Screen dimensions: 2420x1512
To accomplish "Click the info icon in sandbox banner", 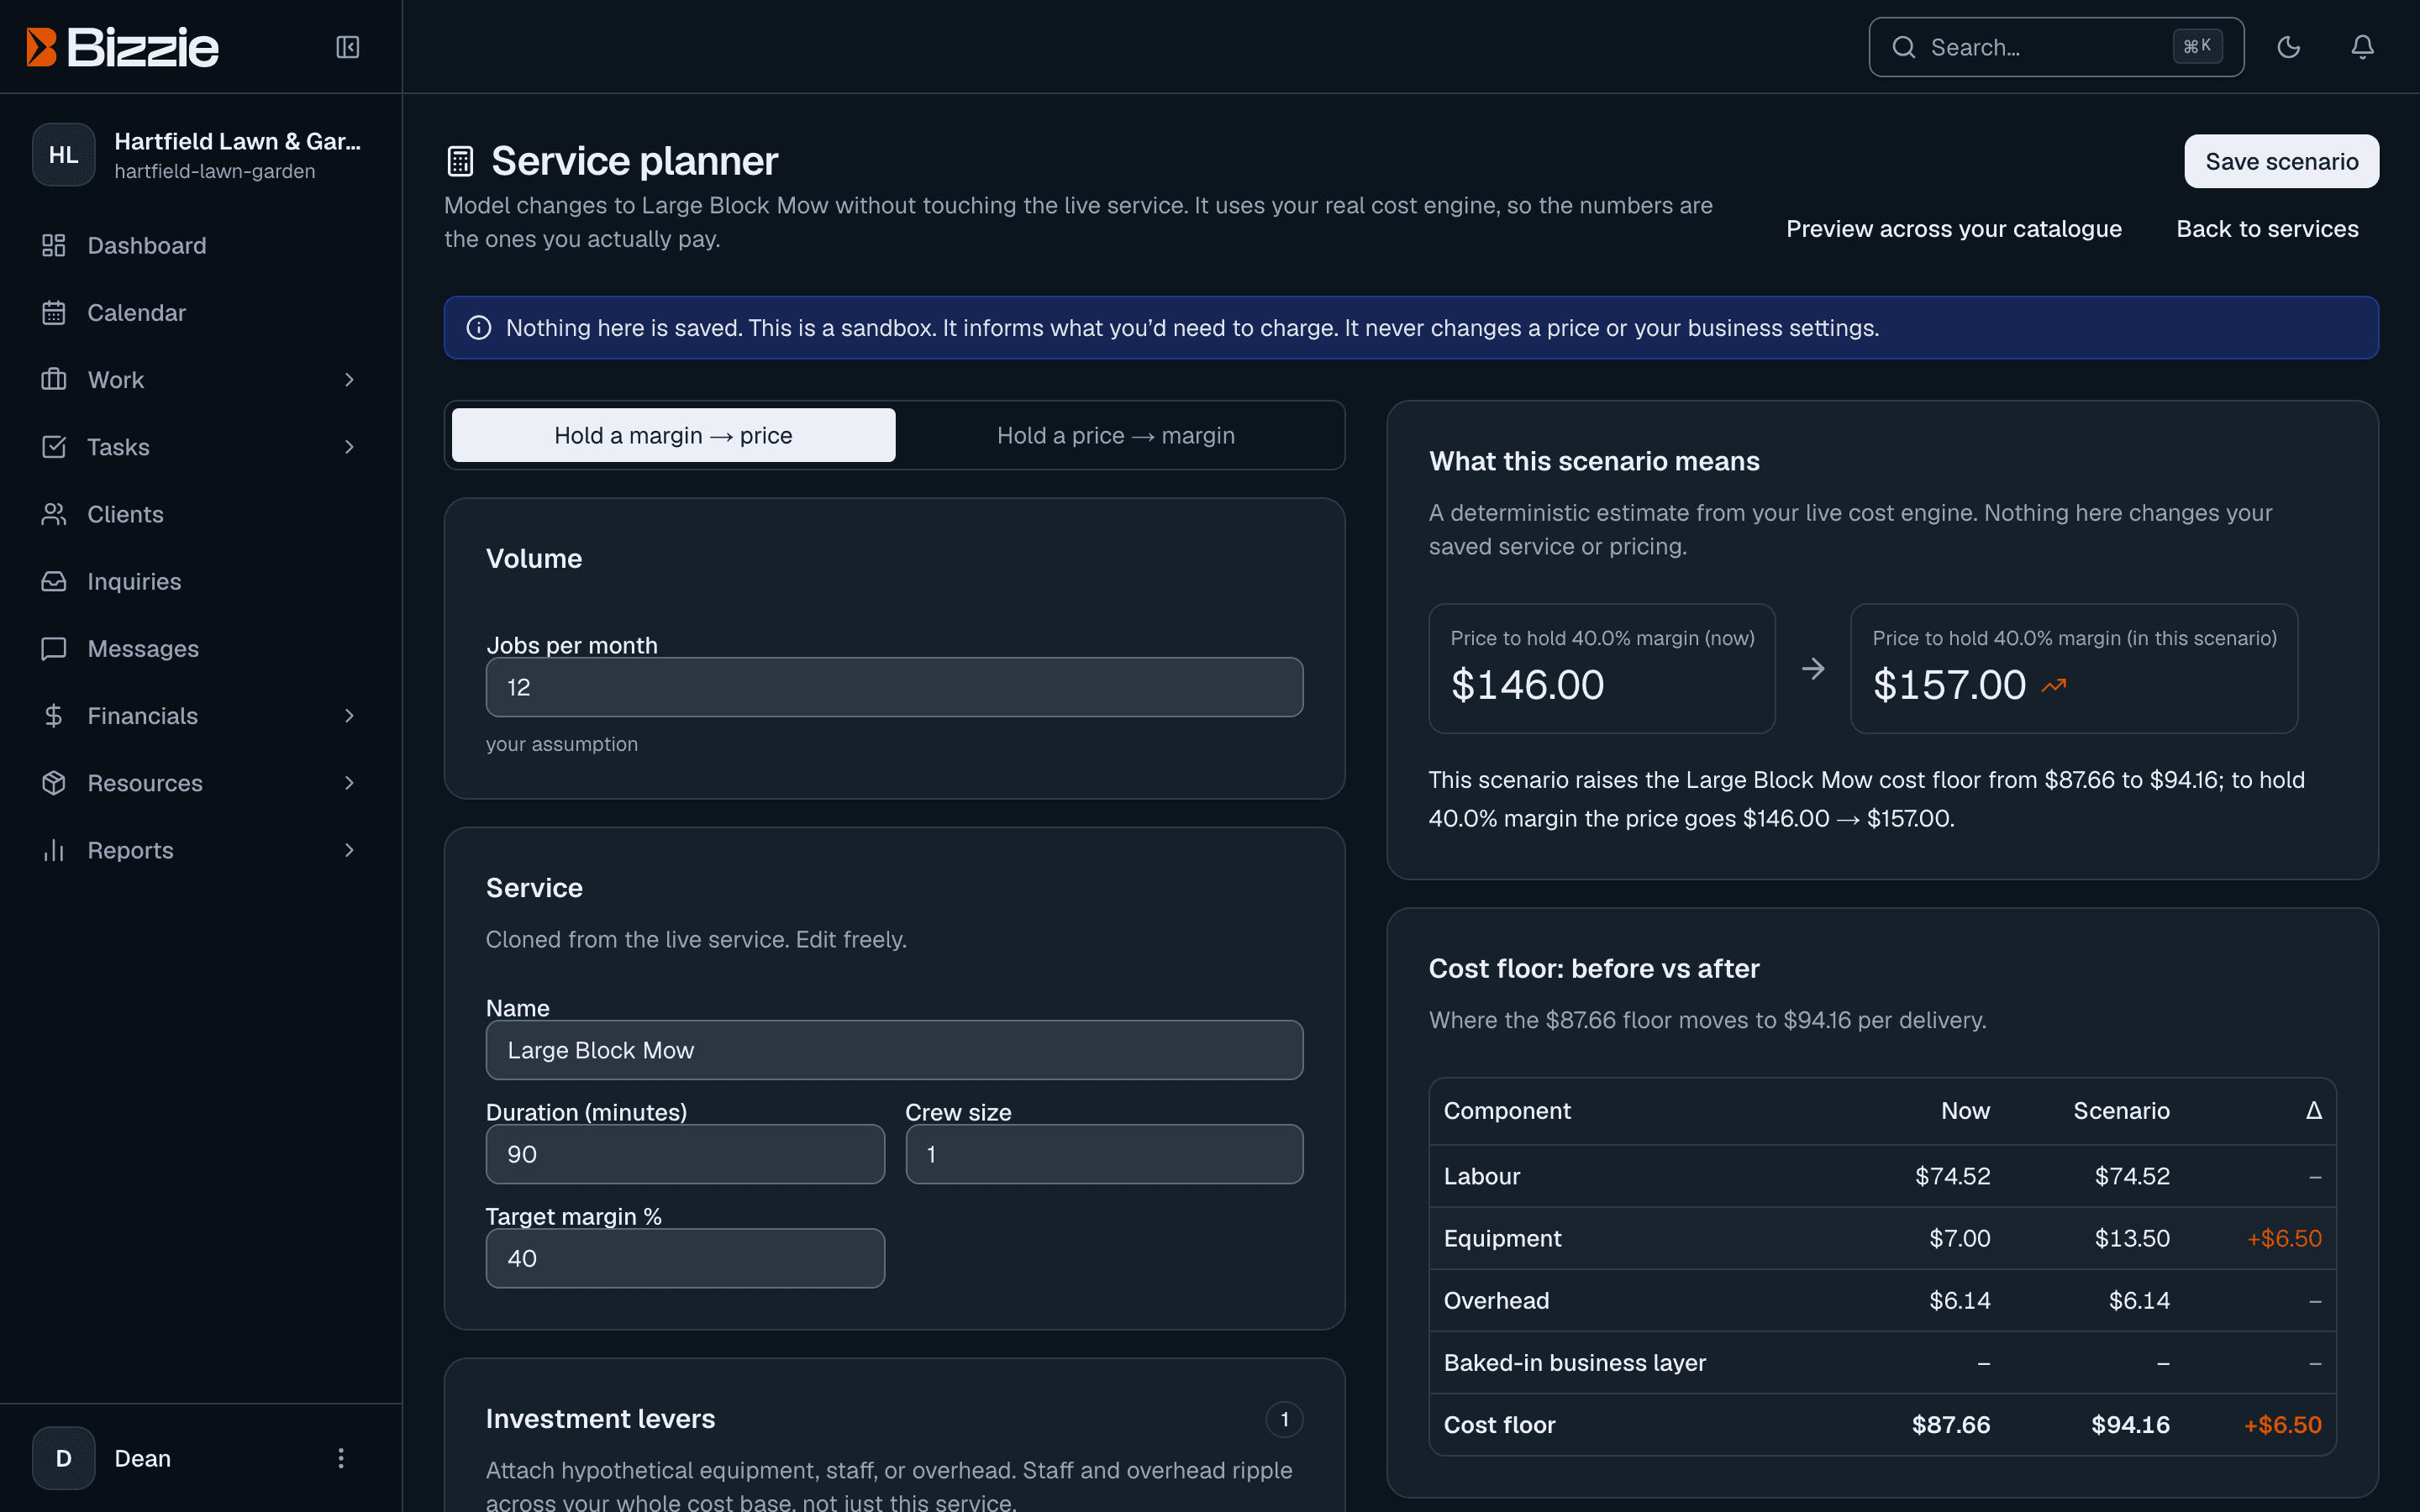I will pyautogui.click(x=479, y=328).
